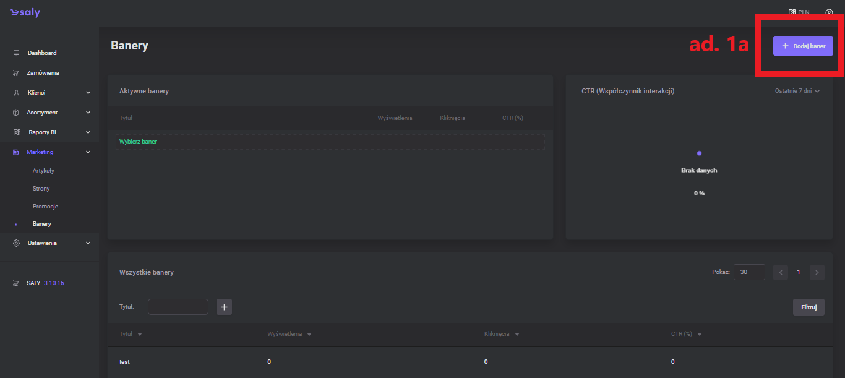
Task: Add filter with plus icon button
Action: click(x=224, y=307)
